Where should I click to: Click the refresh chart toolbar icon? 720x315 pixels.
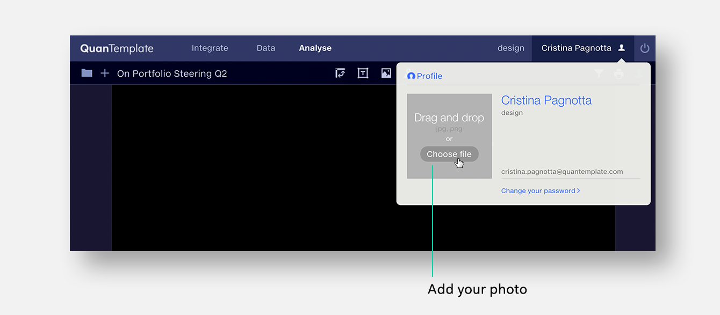[340, 73]
